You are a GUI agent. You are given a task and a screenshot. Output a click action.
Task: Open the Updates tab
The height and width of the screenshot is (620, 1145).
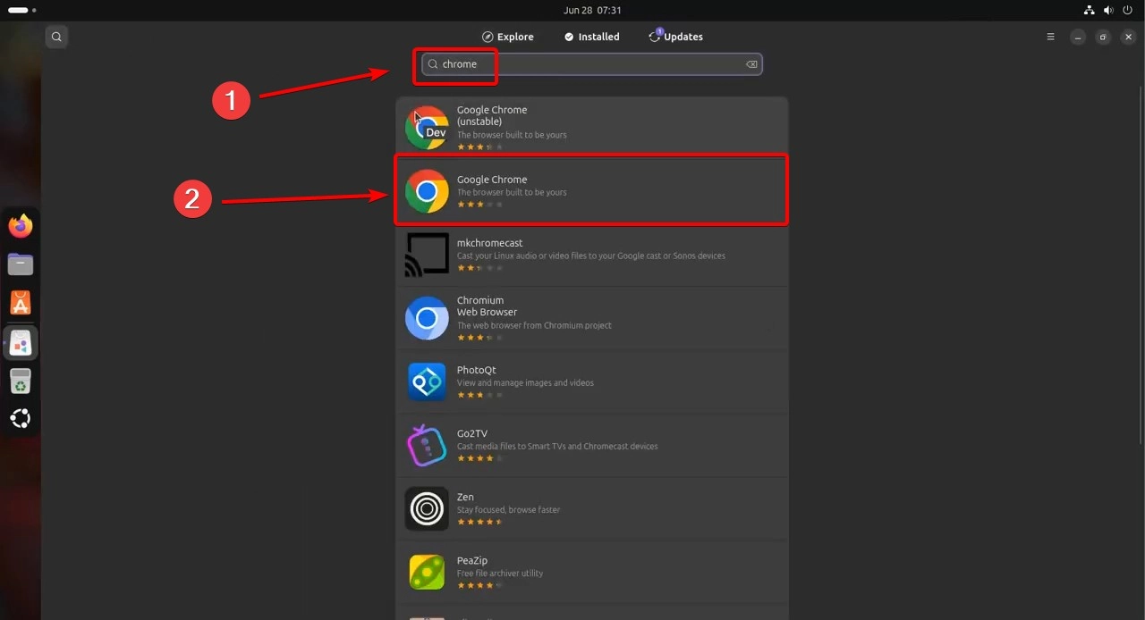tap(676, 37)
